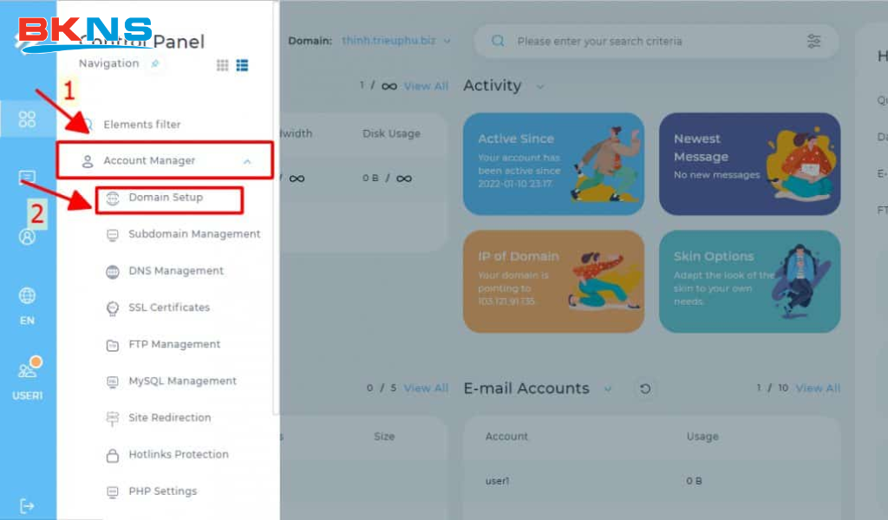Image resolution: width=888 pixels, height=520 pixels.
Task: Click the Subdomain Management icon
Action: (113, 235)
